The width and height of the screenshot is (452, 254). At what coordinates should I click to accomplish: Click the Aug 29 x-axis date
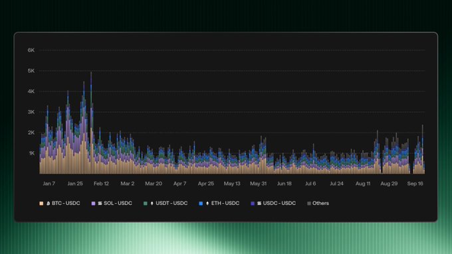(389, 184)
